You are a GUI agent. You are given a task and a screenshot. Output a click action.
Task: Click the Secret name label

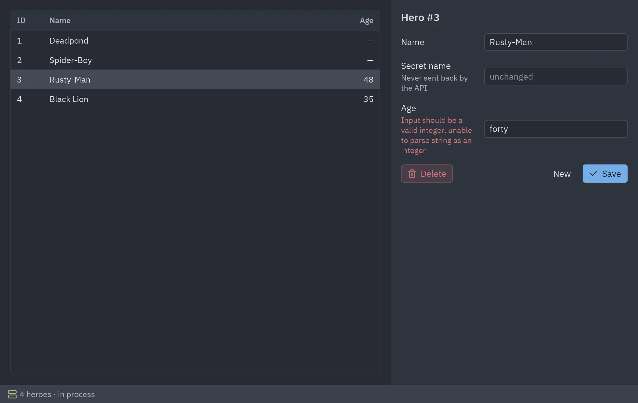[426, 66]
